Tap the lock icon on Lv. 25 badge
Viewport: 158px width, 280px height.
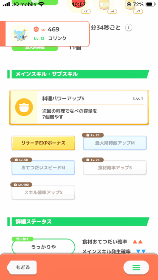click(88, 135)
